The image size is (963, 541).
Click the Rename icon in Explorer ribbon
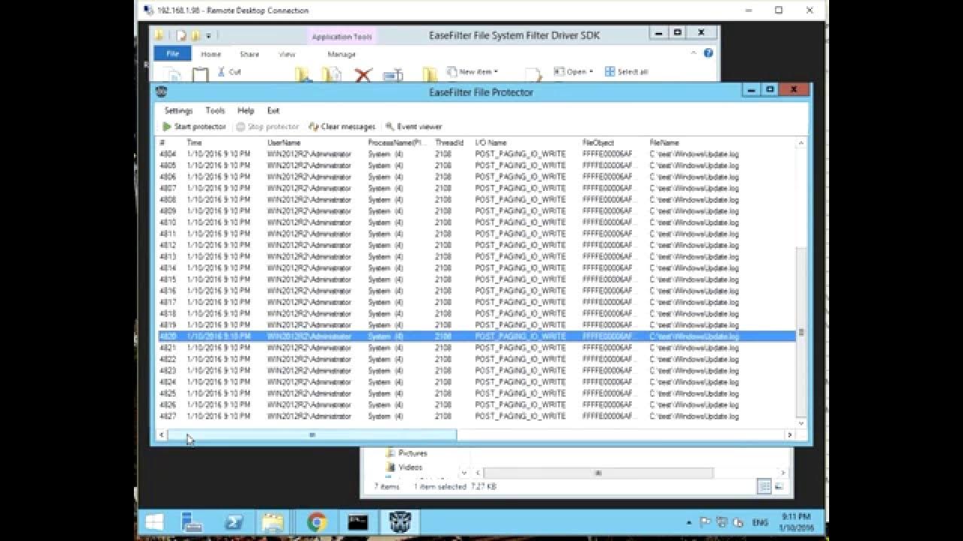(393, 75)
